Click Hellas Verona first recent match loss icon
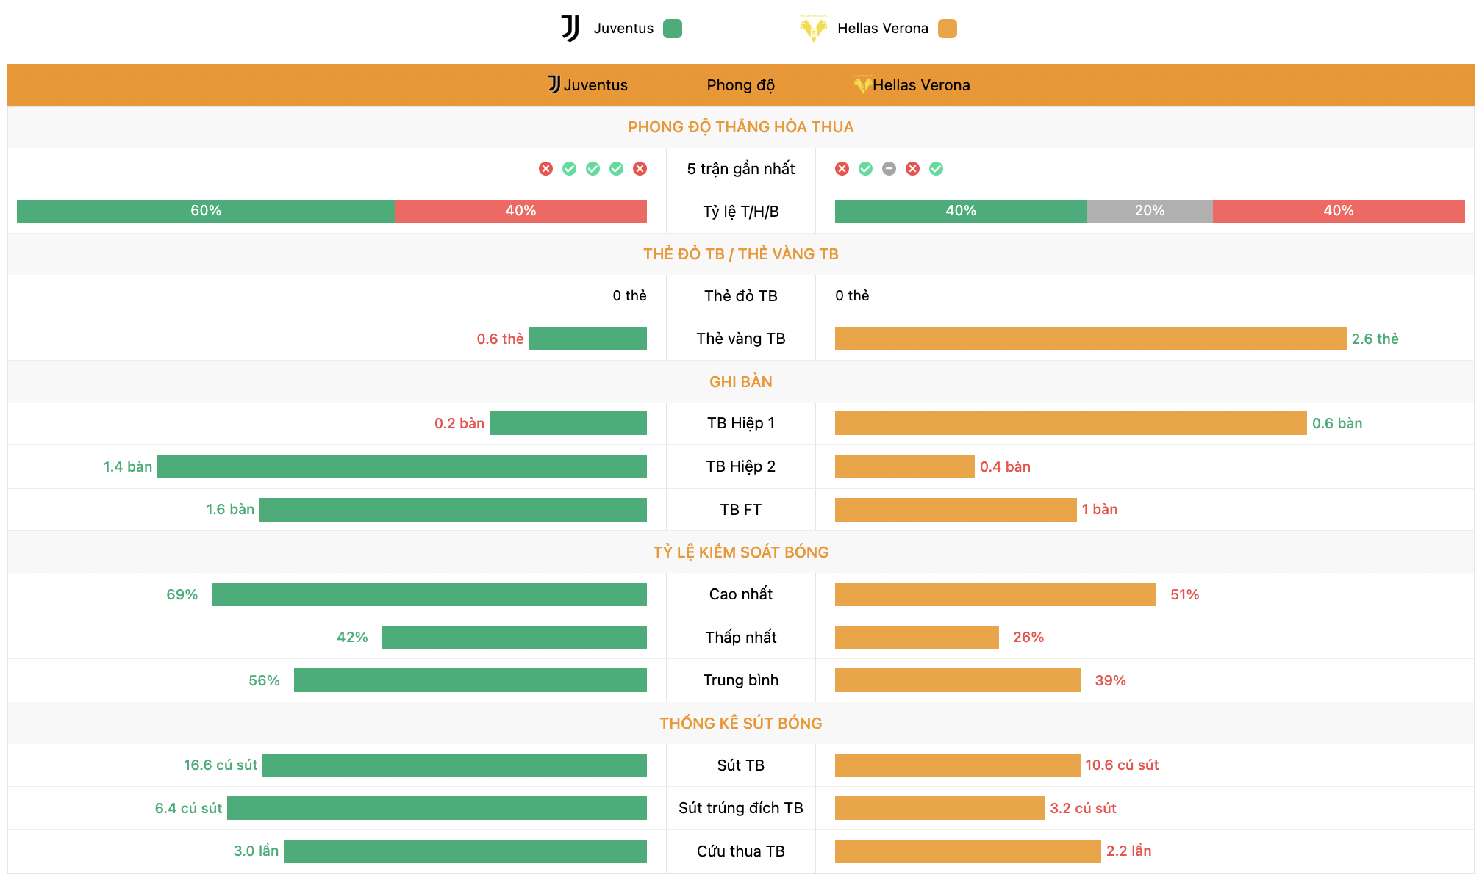Screen dimensions: 1482x883 click(x=842, y=169)
